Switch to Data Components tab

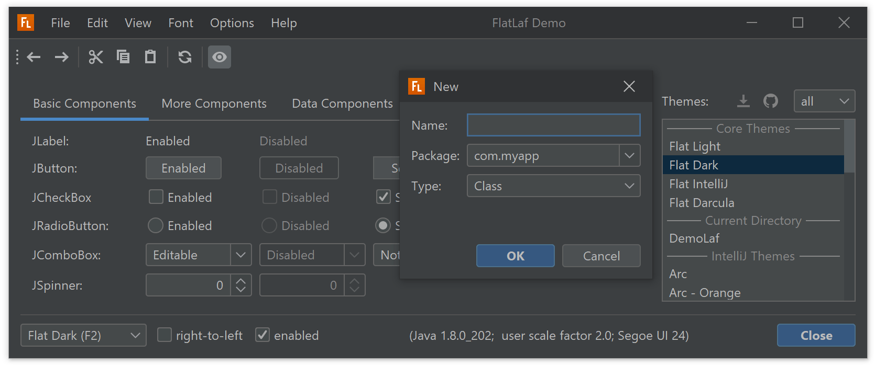coord(342,104)
